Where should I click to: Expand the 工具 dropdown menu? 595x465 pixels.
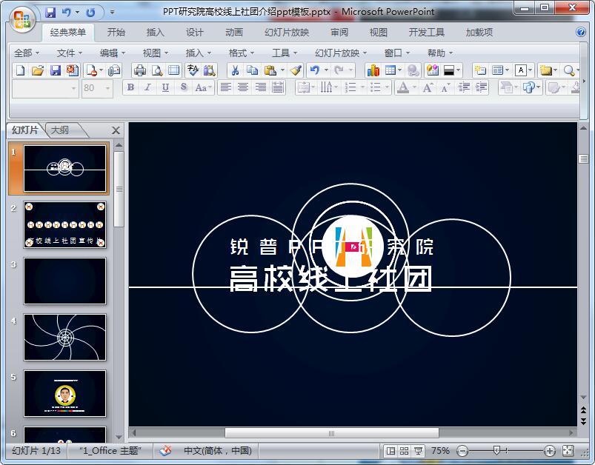point(285,53)
